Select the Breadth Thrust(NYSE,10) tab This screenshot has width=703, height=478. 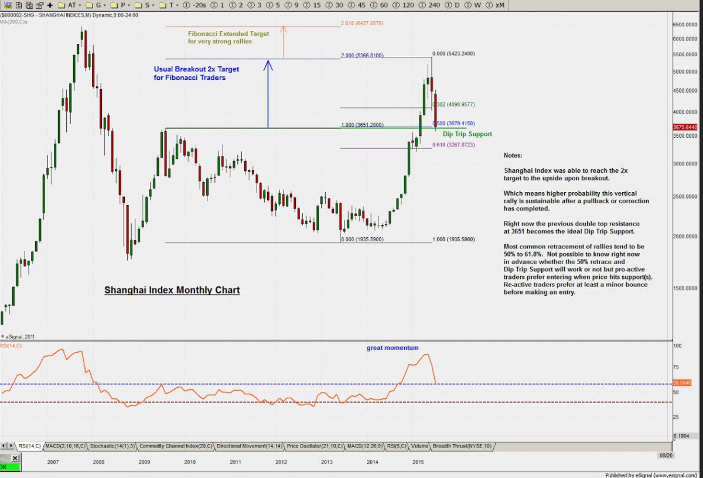(462, 446)
